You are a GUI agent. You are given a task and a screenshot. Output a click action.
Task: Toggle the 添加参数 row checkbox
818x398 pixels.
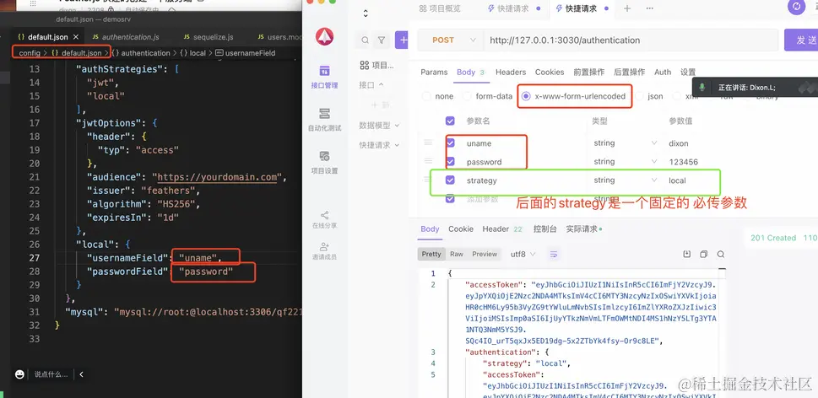click(450, 198)
